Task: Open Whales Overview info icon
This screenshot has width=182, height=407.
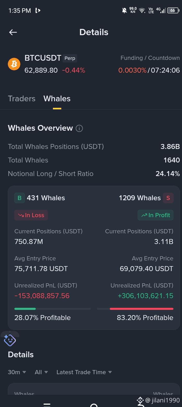Action: [79, 128]
